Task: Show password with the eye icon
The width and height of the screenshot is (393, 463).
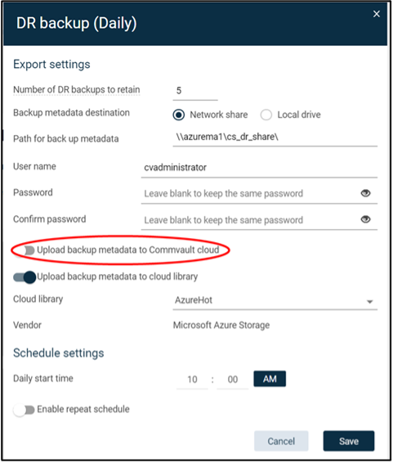Action: [365, 193]
